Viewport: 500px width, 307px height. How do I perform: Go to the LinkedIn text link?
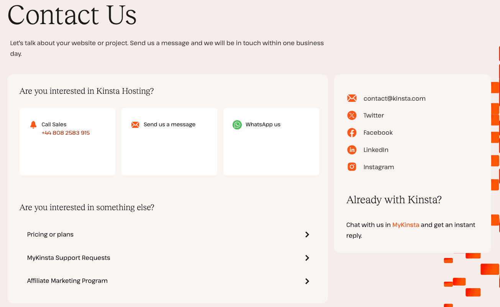click(376, 150)
